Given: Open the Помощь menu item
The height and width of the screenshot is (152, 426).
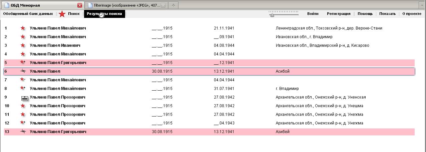Looking at the screenshot, I should [x=365, y=14].
